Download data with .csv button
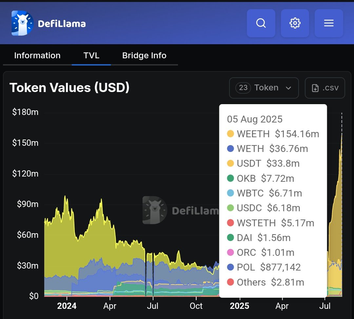The image size is (354, 319). [325, 88]
